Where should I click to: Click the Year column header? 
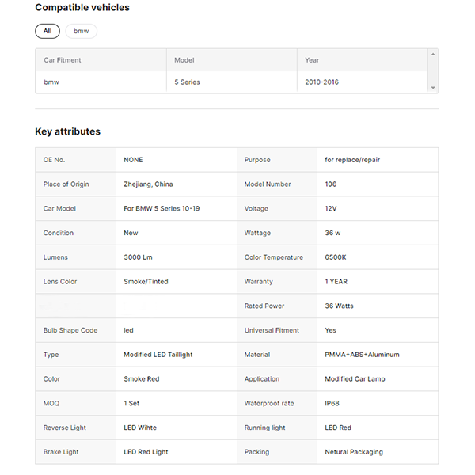[x=312, y=60]
